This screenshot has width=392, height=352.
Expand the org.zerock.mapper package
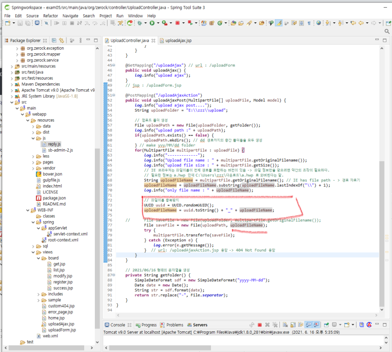coord(17,54)
